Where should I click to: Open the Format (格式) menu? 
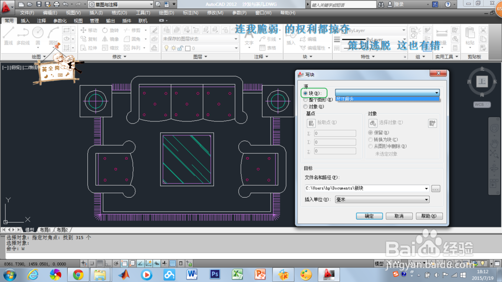119,13
